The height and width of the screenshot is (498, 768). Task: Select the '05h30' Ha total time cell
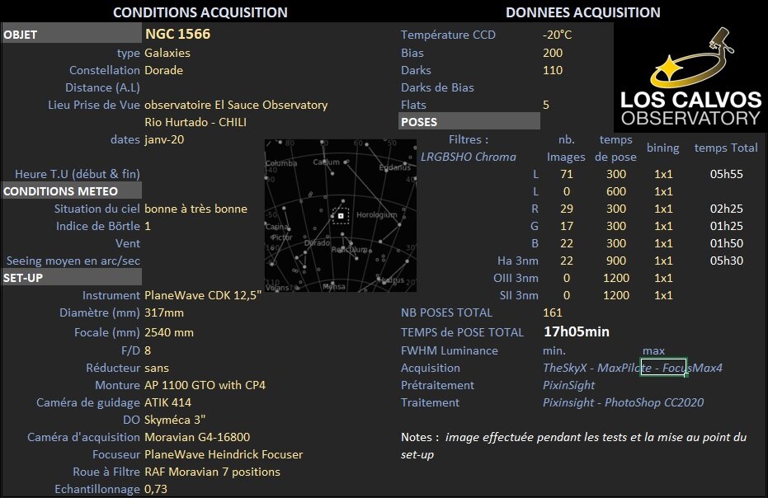727,261
